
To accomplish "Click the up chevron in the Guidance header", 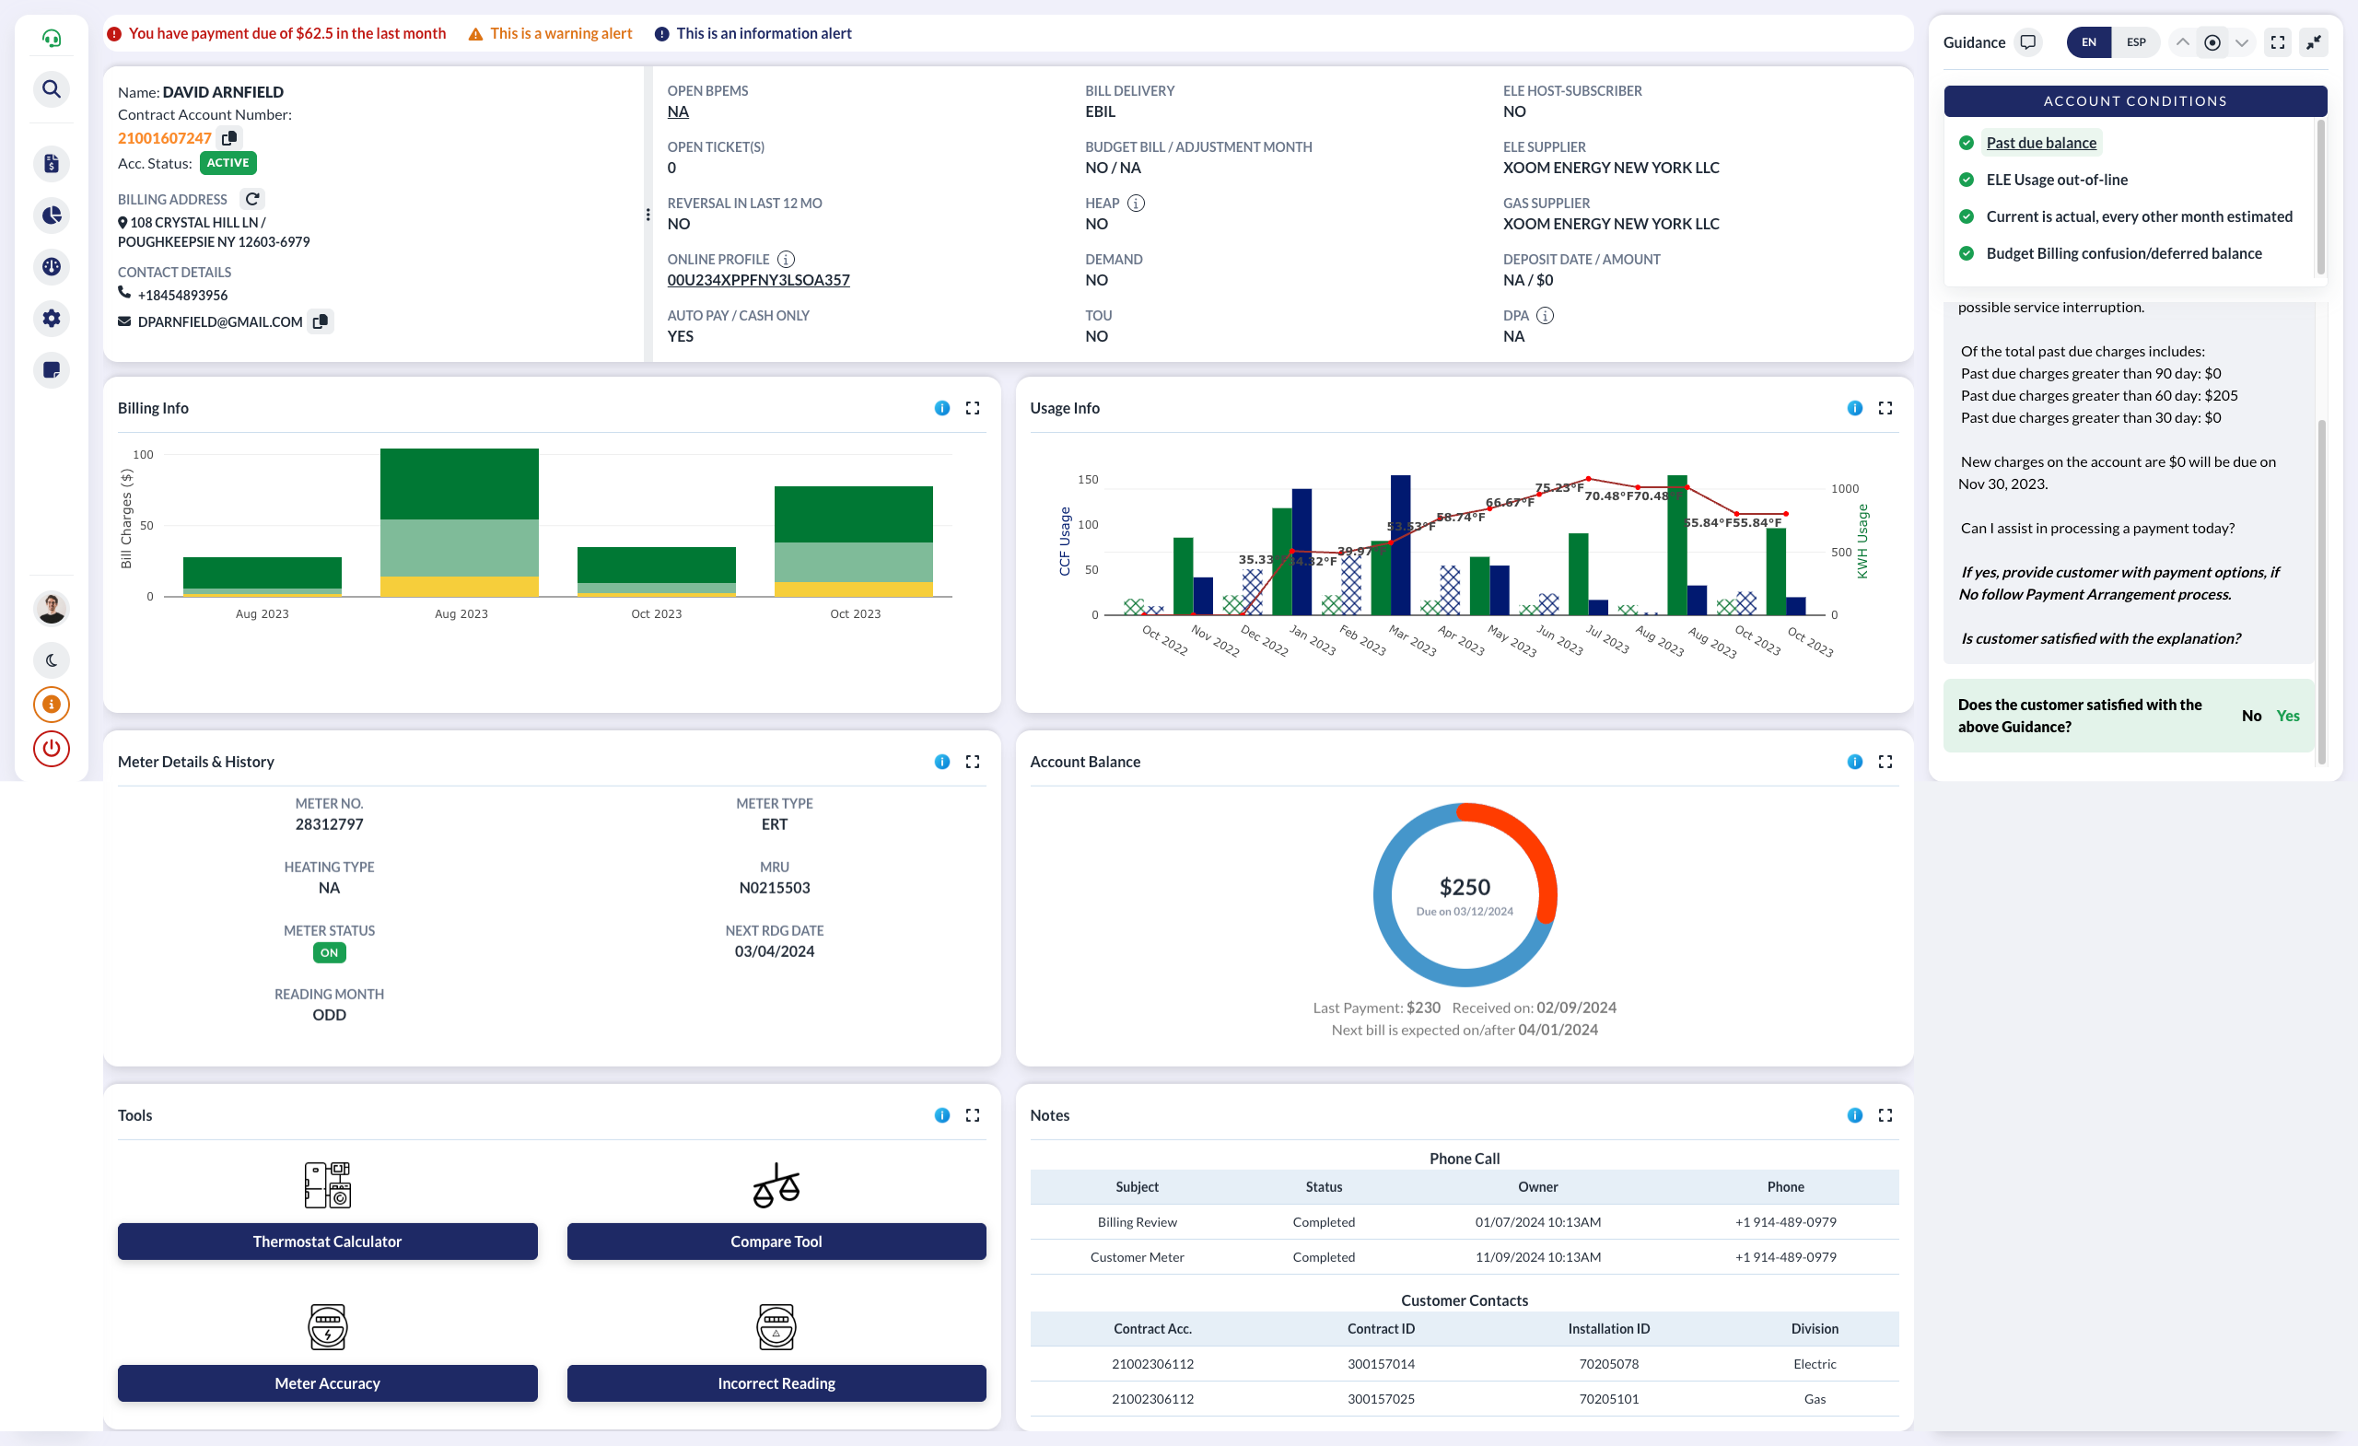I will click(2182, 42).
